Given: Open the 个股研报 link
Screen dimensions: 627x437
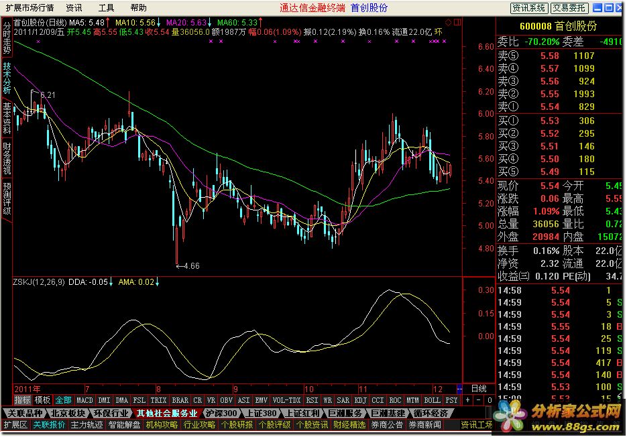Looking at the screenshot, I should (237, 425).
